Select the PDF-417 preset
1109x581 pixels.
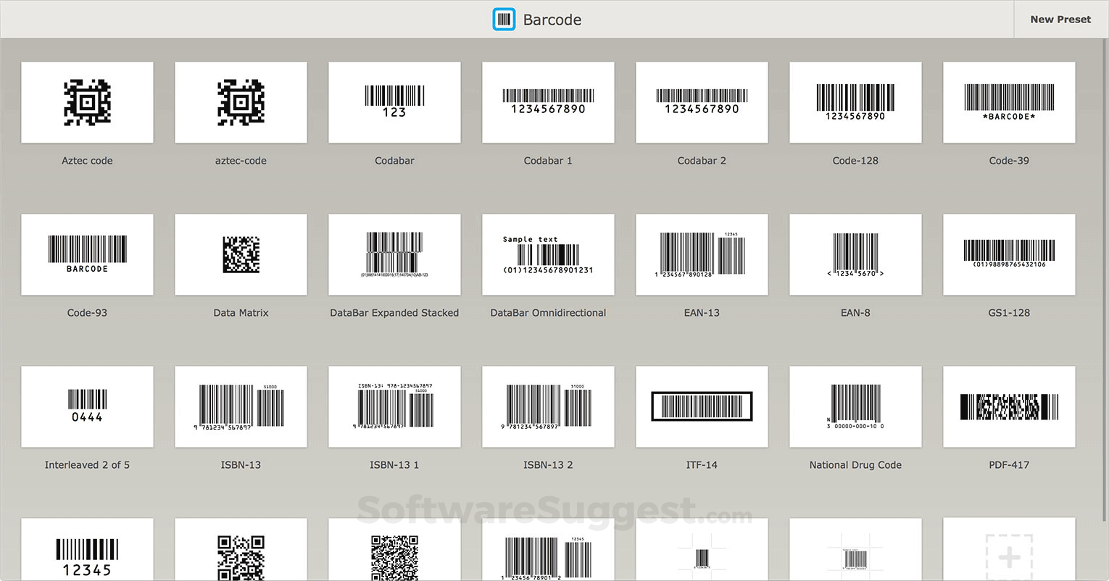(x=1009, y=406)
